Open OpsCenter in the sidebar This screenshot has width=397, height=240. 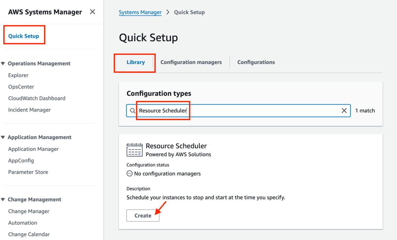click(21, 87)
